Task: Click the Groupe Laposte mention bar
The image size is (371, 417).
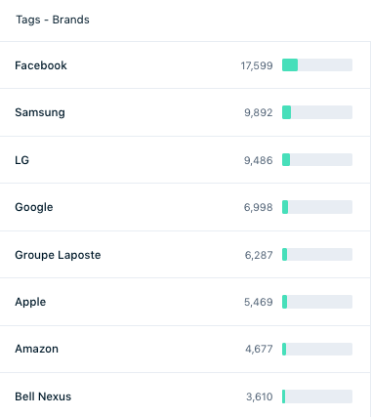Action: click(317, 255)
